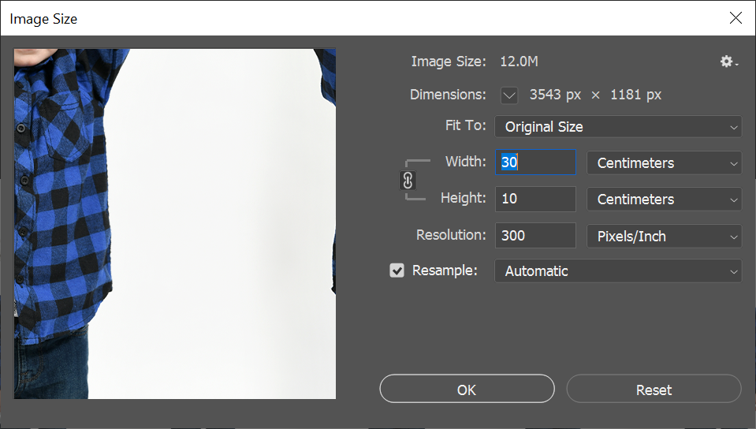Change Resolution units from Pixels/Inch

[x=664, y=236]
